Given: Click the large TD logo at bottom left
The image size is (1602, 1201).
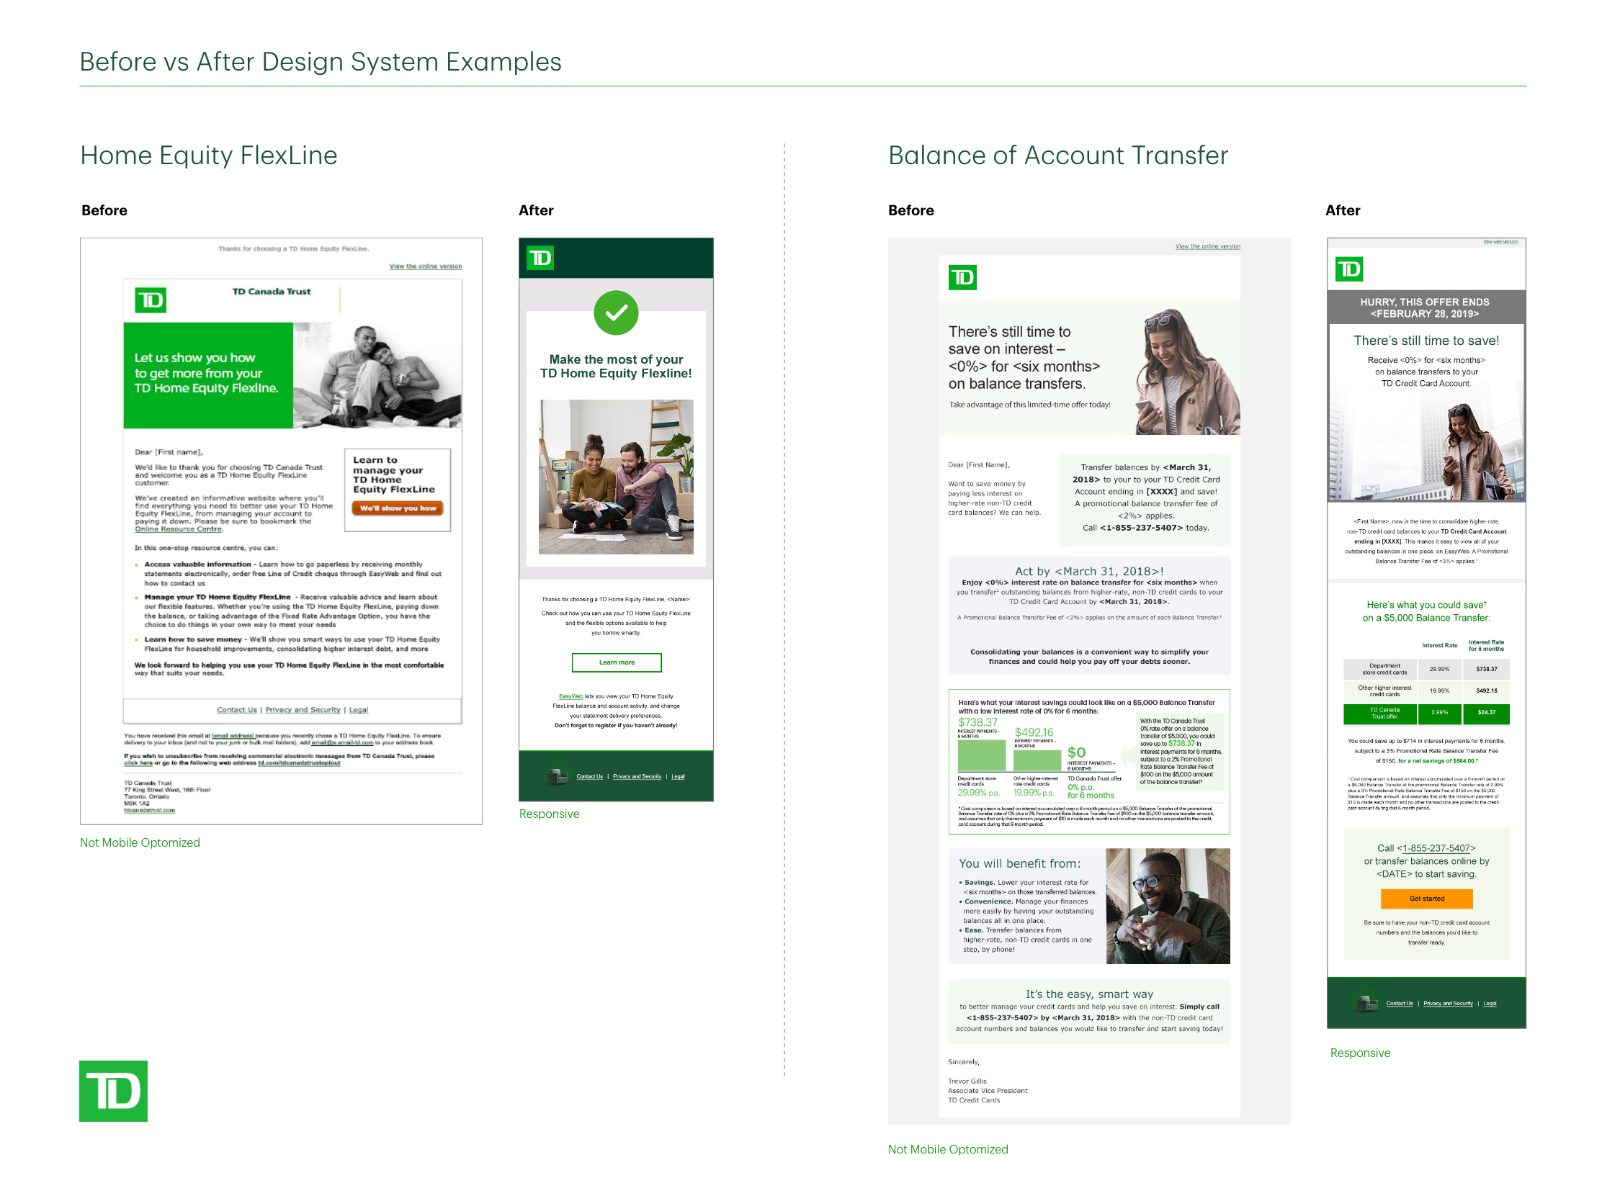Looking at the screenshot, I should pyautogui.click(x=113, y=1090).
